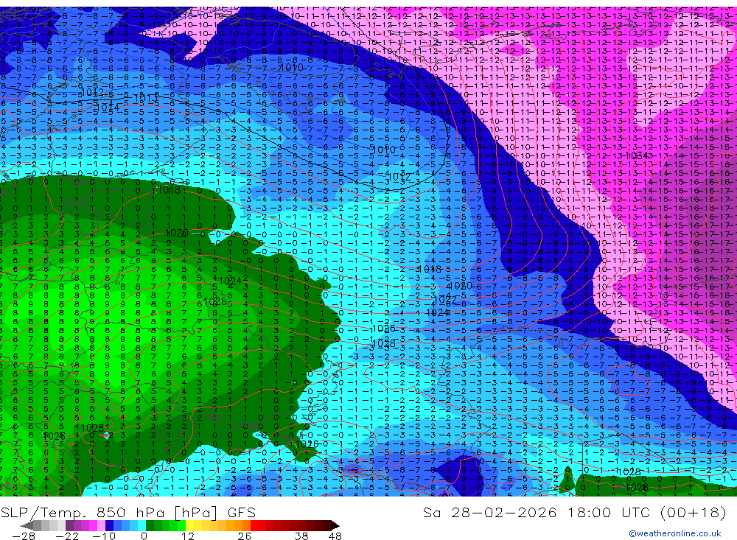The width and height of the screenshot is (737, 540).
Task: Click the 1034 isobar label on map
Action: (637, 155)
